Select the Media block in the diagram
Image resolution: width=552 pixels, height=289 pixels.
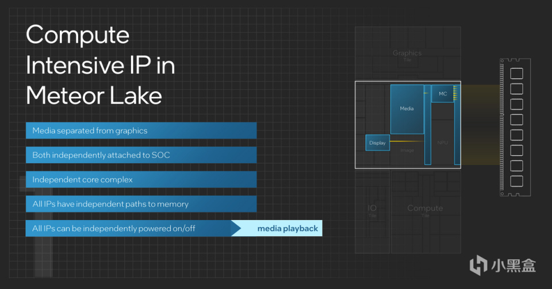[x=407, y=109]
